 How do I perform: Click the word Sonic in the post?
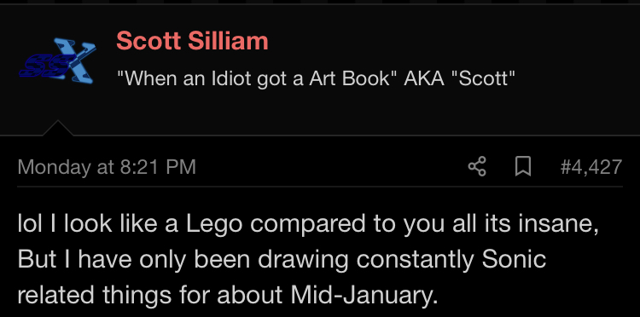tap(515, 259)
